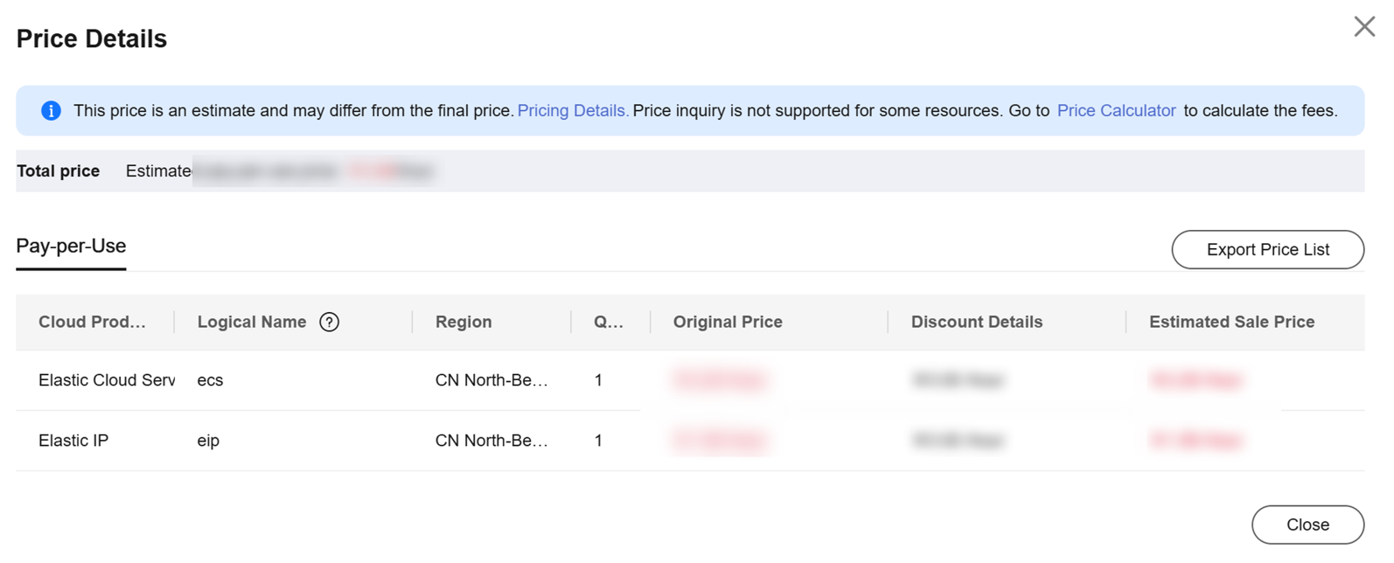
Task: Switch to the Pay-per-Use tab
Action: [71, 247]
